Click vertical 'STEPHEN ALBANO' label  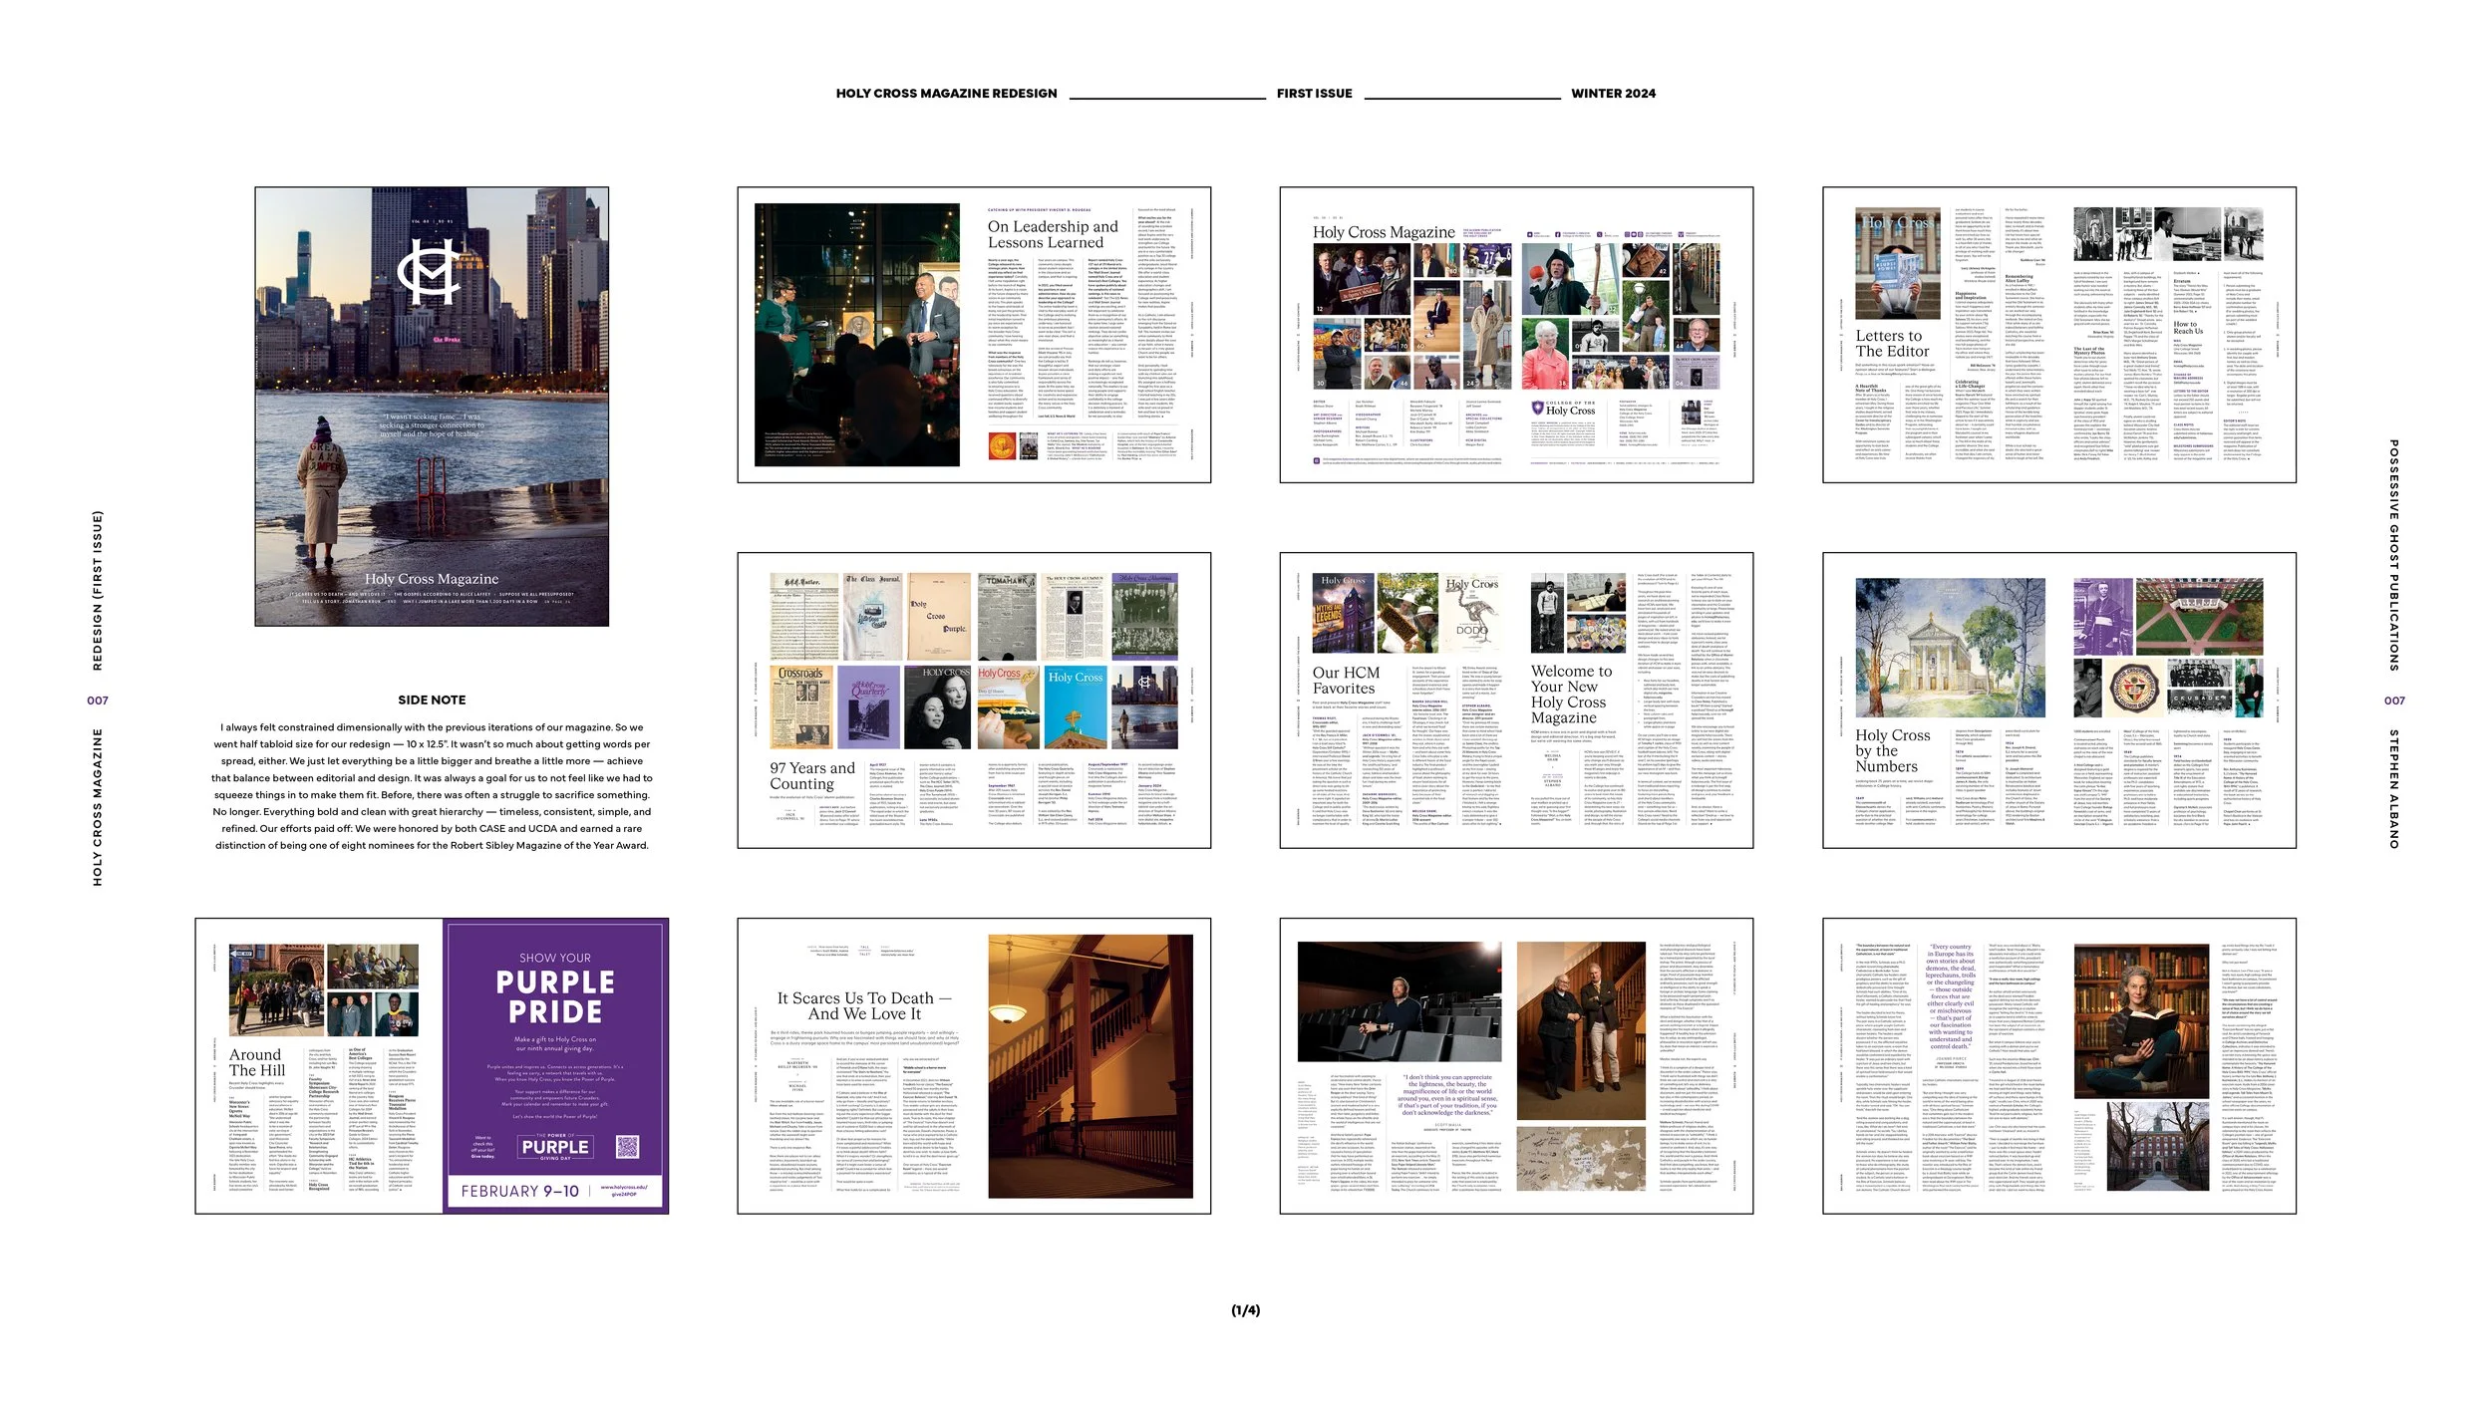(2394, 789)
